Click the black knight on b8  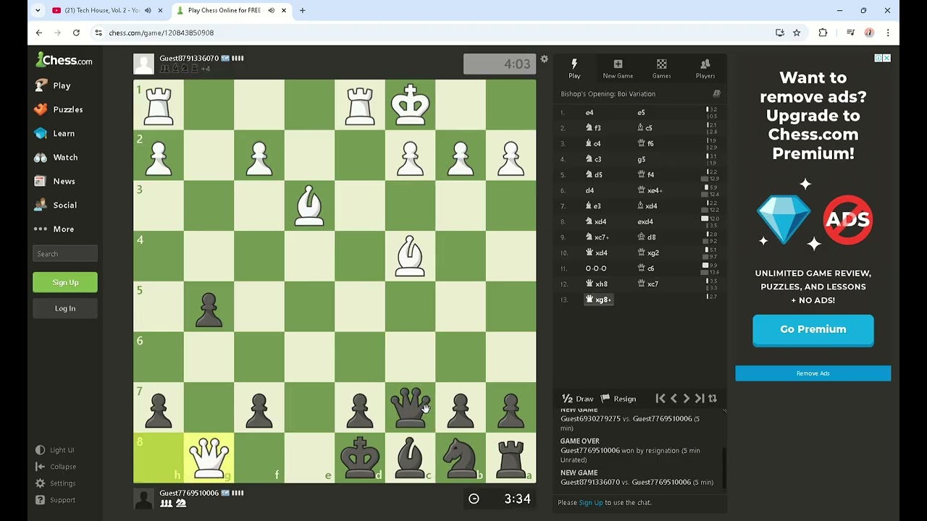461,457
